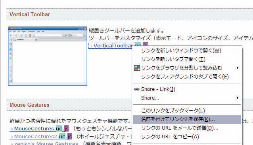Viewport: 253px width, 145px height.
Task: Select 名前を付けてリンク先を保存(K)...
Action: click(187, 119)
